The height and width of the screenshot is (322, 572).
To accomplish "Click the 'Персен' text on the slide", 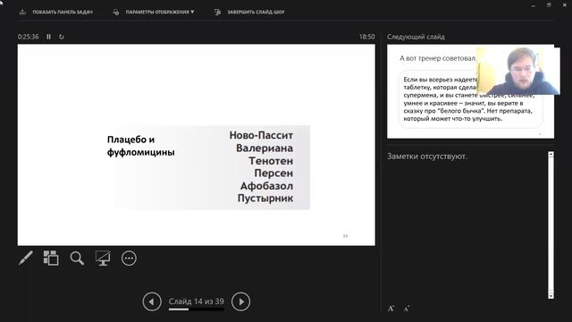I will (x=273, y=173).
